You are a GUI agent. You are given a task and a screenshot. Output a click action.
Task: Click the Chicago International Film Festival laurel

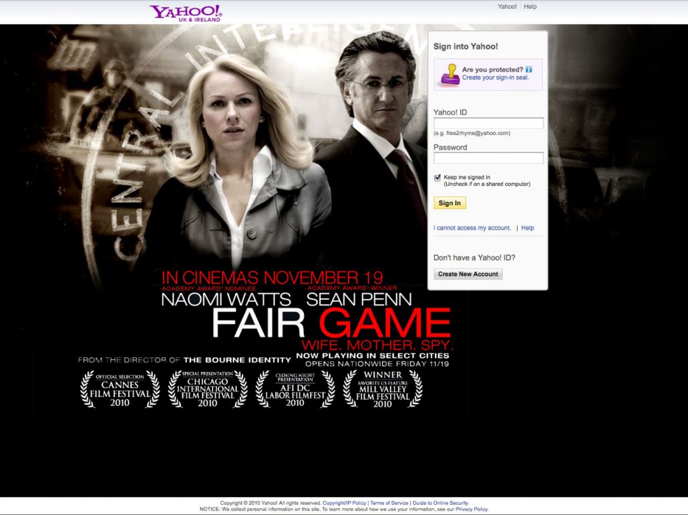tap(207, 389)
